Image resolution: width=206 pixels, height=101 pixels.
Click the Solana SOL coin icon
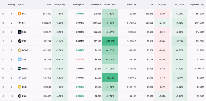tap(20, 32)
